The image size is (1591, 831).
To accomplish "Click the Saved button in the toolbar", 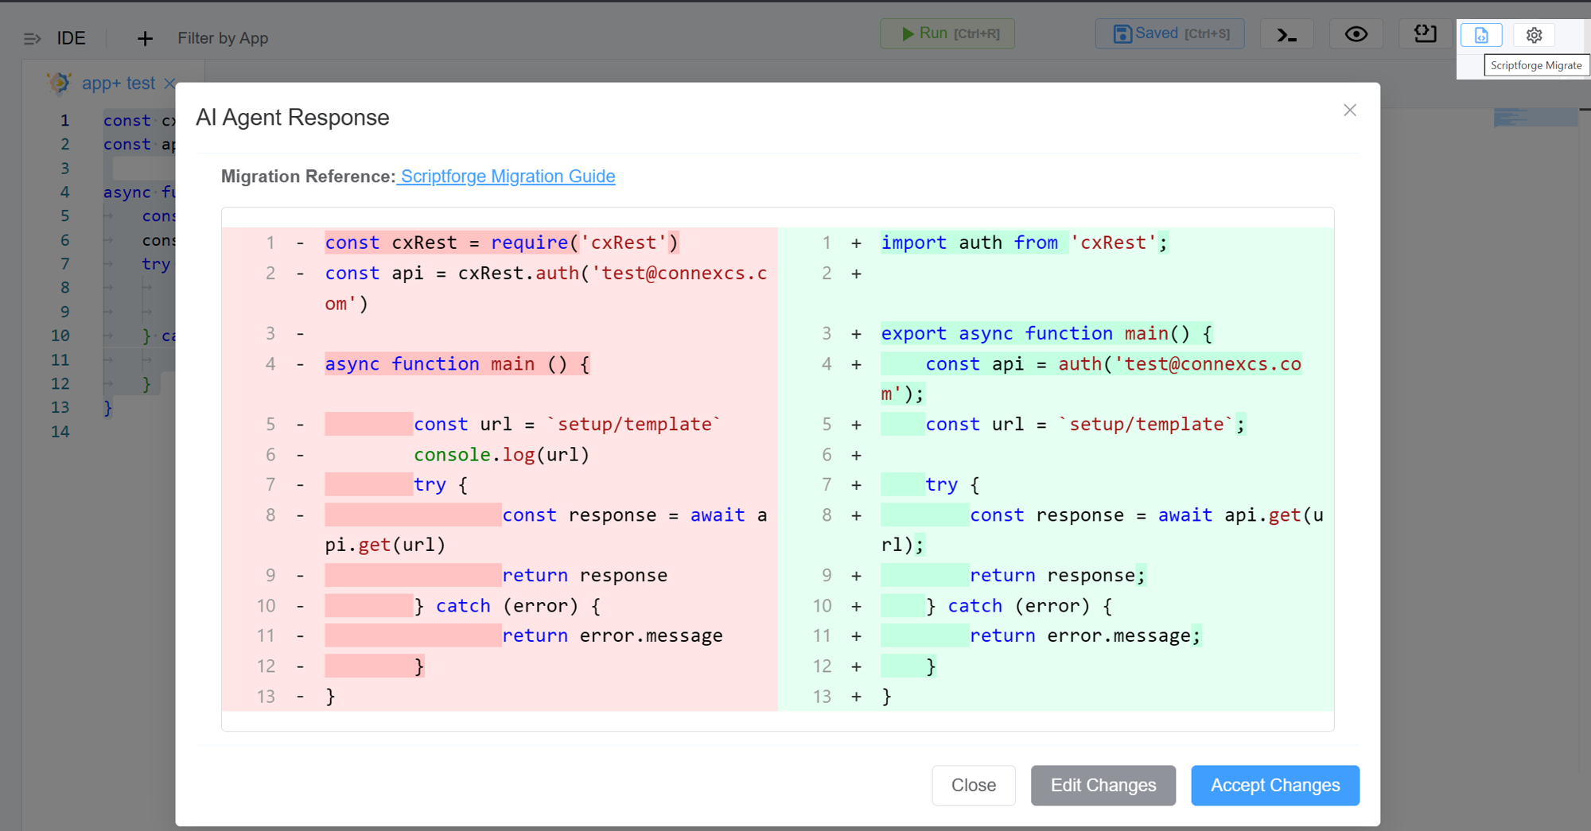I will coord(1169,34).
